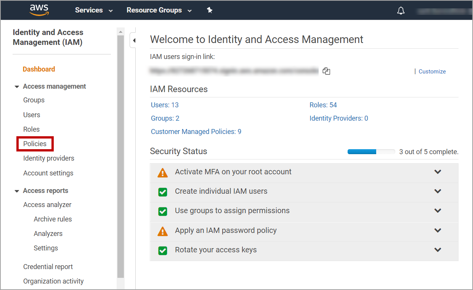Click Resource Groups dropdown arrow
473x290 pixels.
point(190,11)
